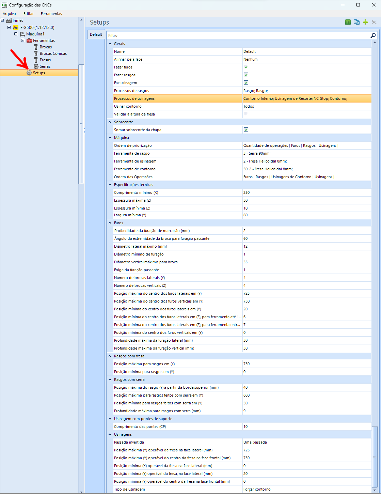Click the highlighted Processos de usinagens row
The image size is (382, 495).
pos(242,98)
